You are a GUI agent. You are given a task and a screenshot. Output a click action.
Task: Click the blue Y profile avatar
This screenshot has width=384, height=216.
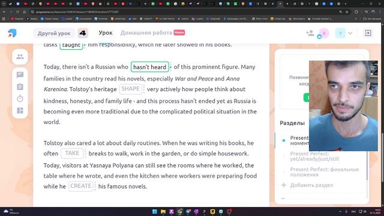point(340,33)
